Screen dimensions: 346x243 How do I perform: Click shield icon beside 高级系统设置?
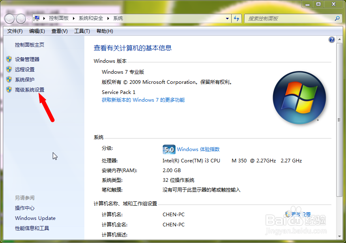tap(9, 90)
